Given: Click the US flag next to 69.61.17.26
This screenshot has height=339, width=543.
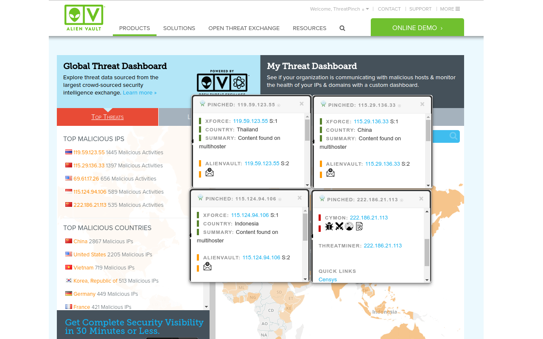Looking at the screenshot, I should point(69,178).
